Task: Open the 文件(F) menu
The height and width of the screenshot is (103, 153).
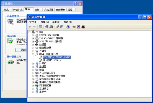Action: [33, 22]
